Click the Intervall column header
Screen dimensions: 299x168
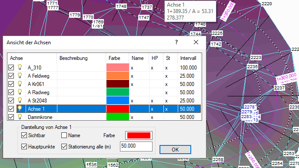click(x=189, y=58)
